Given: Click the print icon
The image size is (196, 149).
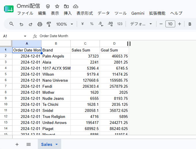Looking at the screenshot, I should [x=40, y=24].
